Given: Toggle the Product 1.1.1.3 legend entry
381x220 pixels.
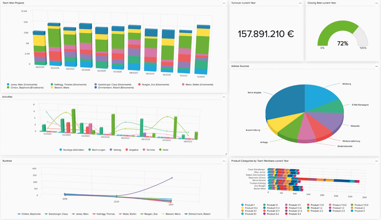Looking at the screenshot, I should 360,205.
